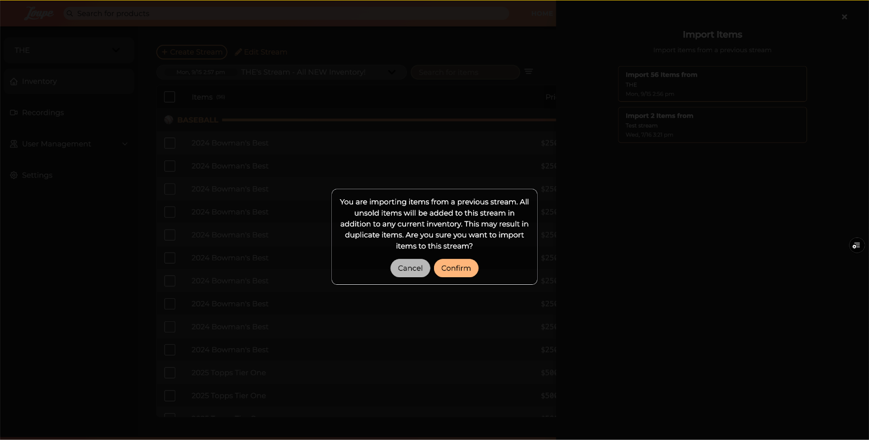869x440 pixels.
Task: Click the Settings gear icon in sidebar
Action: click(14, 175)
